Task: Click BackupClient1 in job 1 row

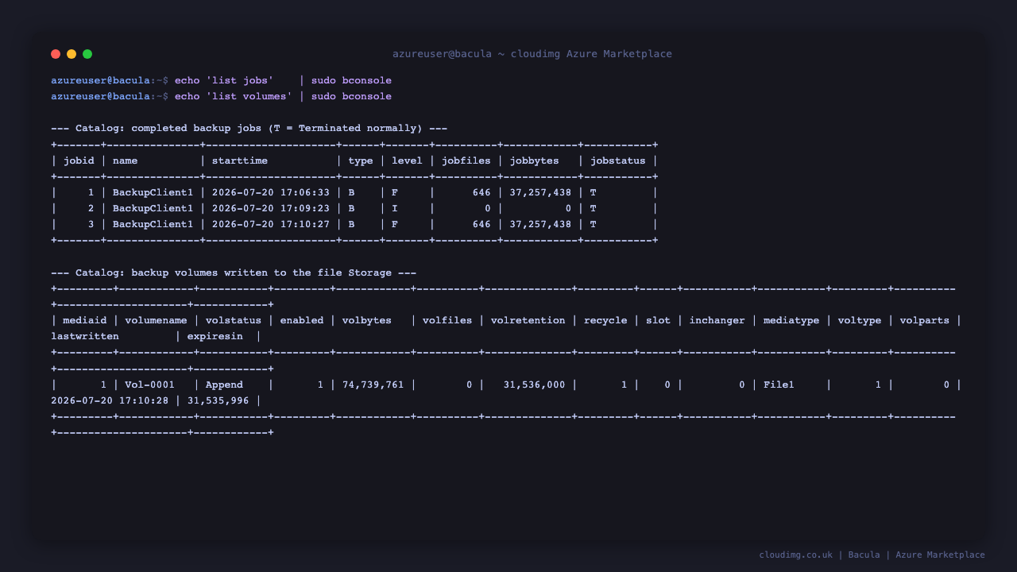Action: click(x=153, y=193)
